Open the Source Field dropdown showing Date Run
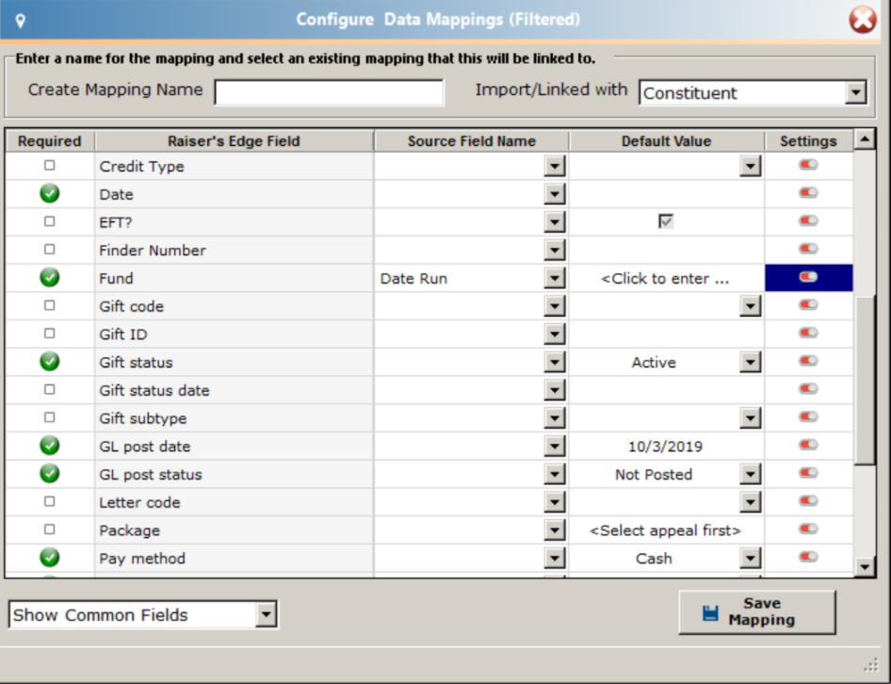 (x=555, y=278)
